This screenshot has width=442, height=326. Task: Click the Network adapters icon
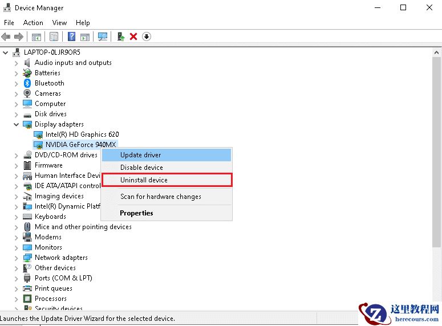coord(27,258)
